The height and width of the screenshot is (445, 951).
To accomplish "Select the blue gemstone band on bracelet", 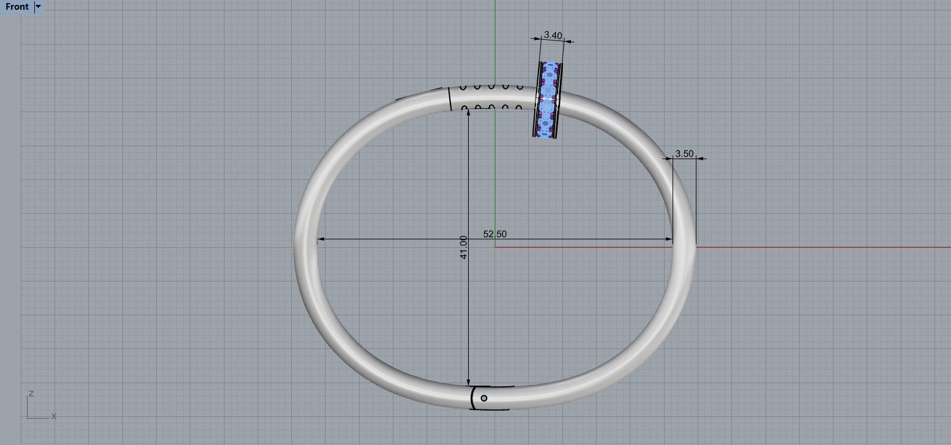I will point(548,100).
